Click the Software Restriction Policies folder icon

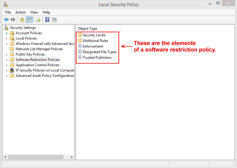(x=12, y=60)
